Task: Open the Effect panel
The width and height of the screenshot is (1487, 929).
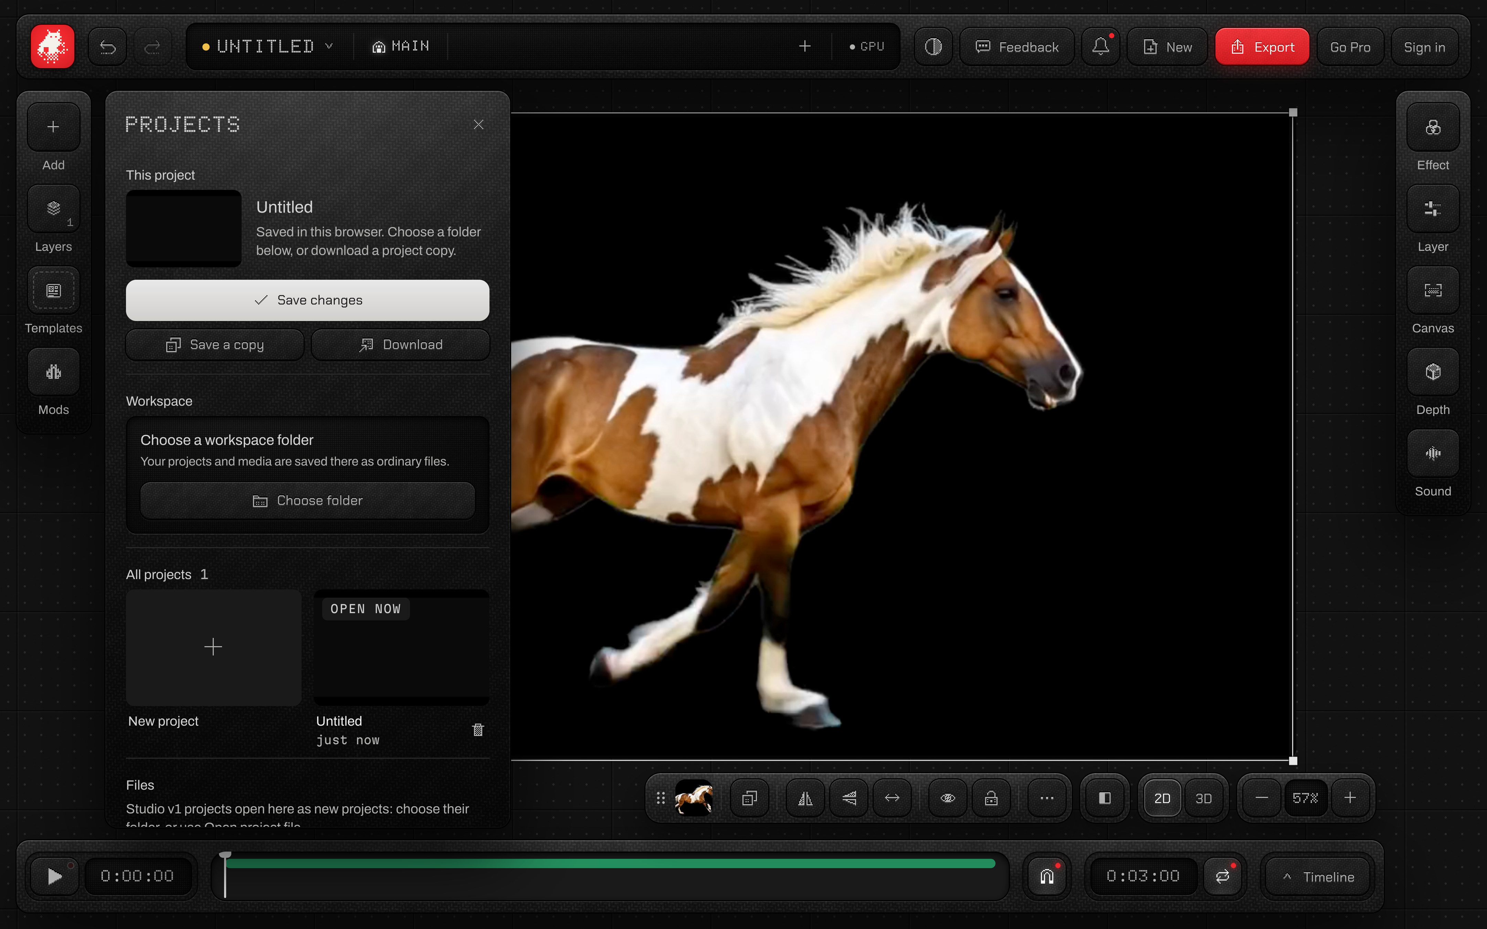Action: [x=1433, y=127]
